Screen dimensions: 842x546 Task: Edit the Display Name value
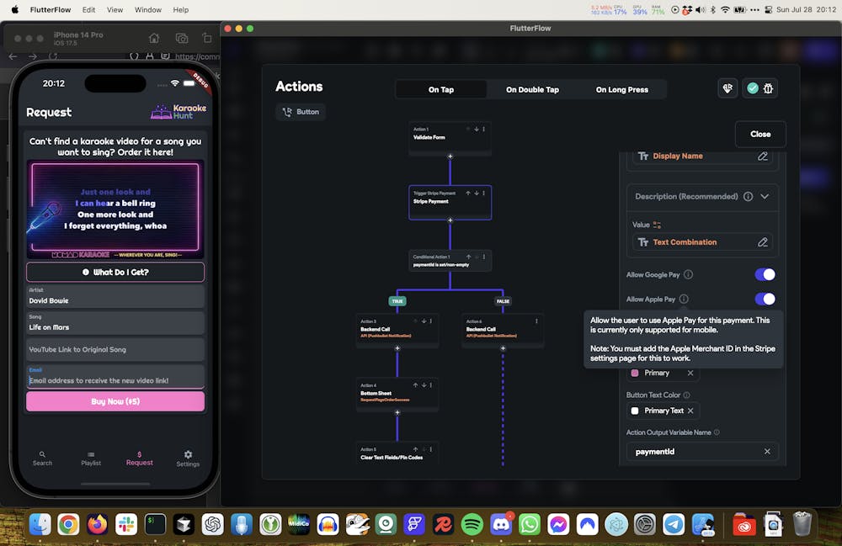tap(763, 156)
